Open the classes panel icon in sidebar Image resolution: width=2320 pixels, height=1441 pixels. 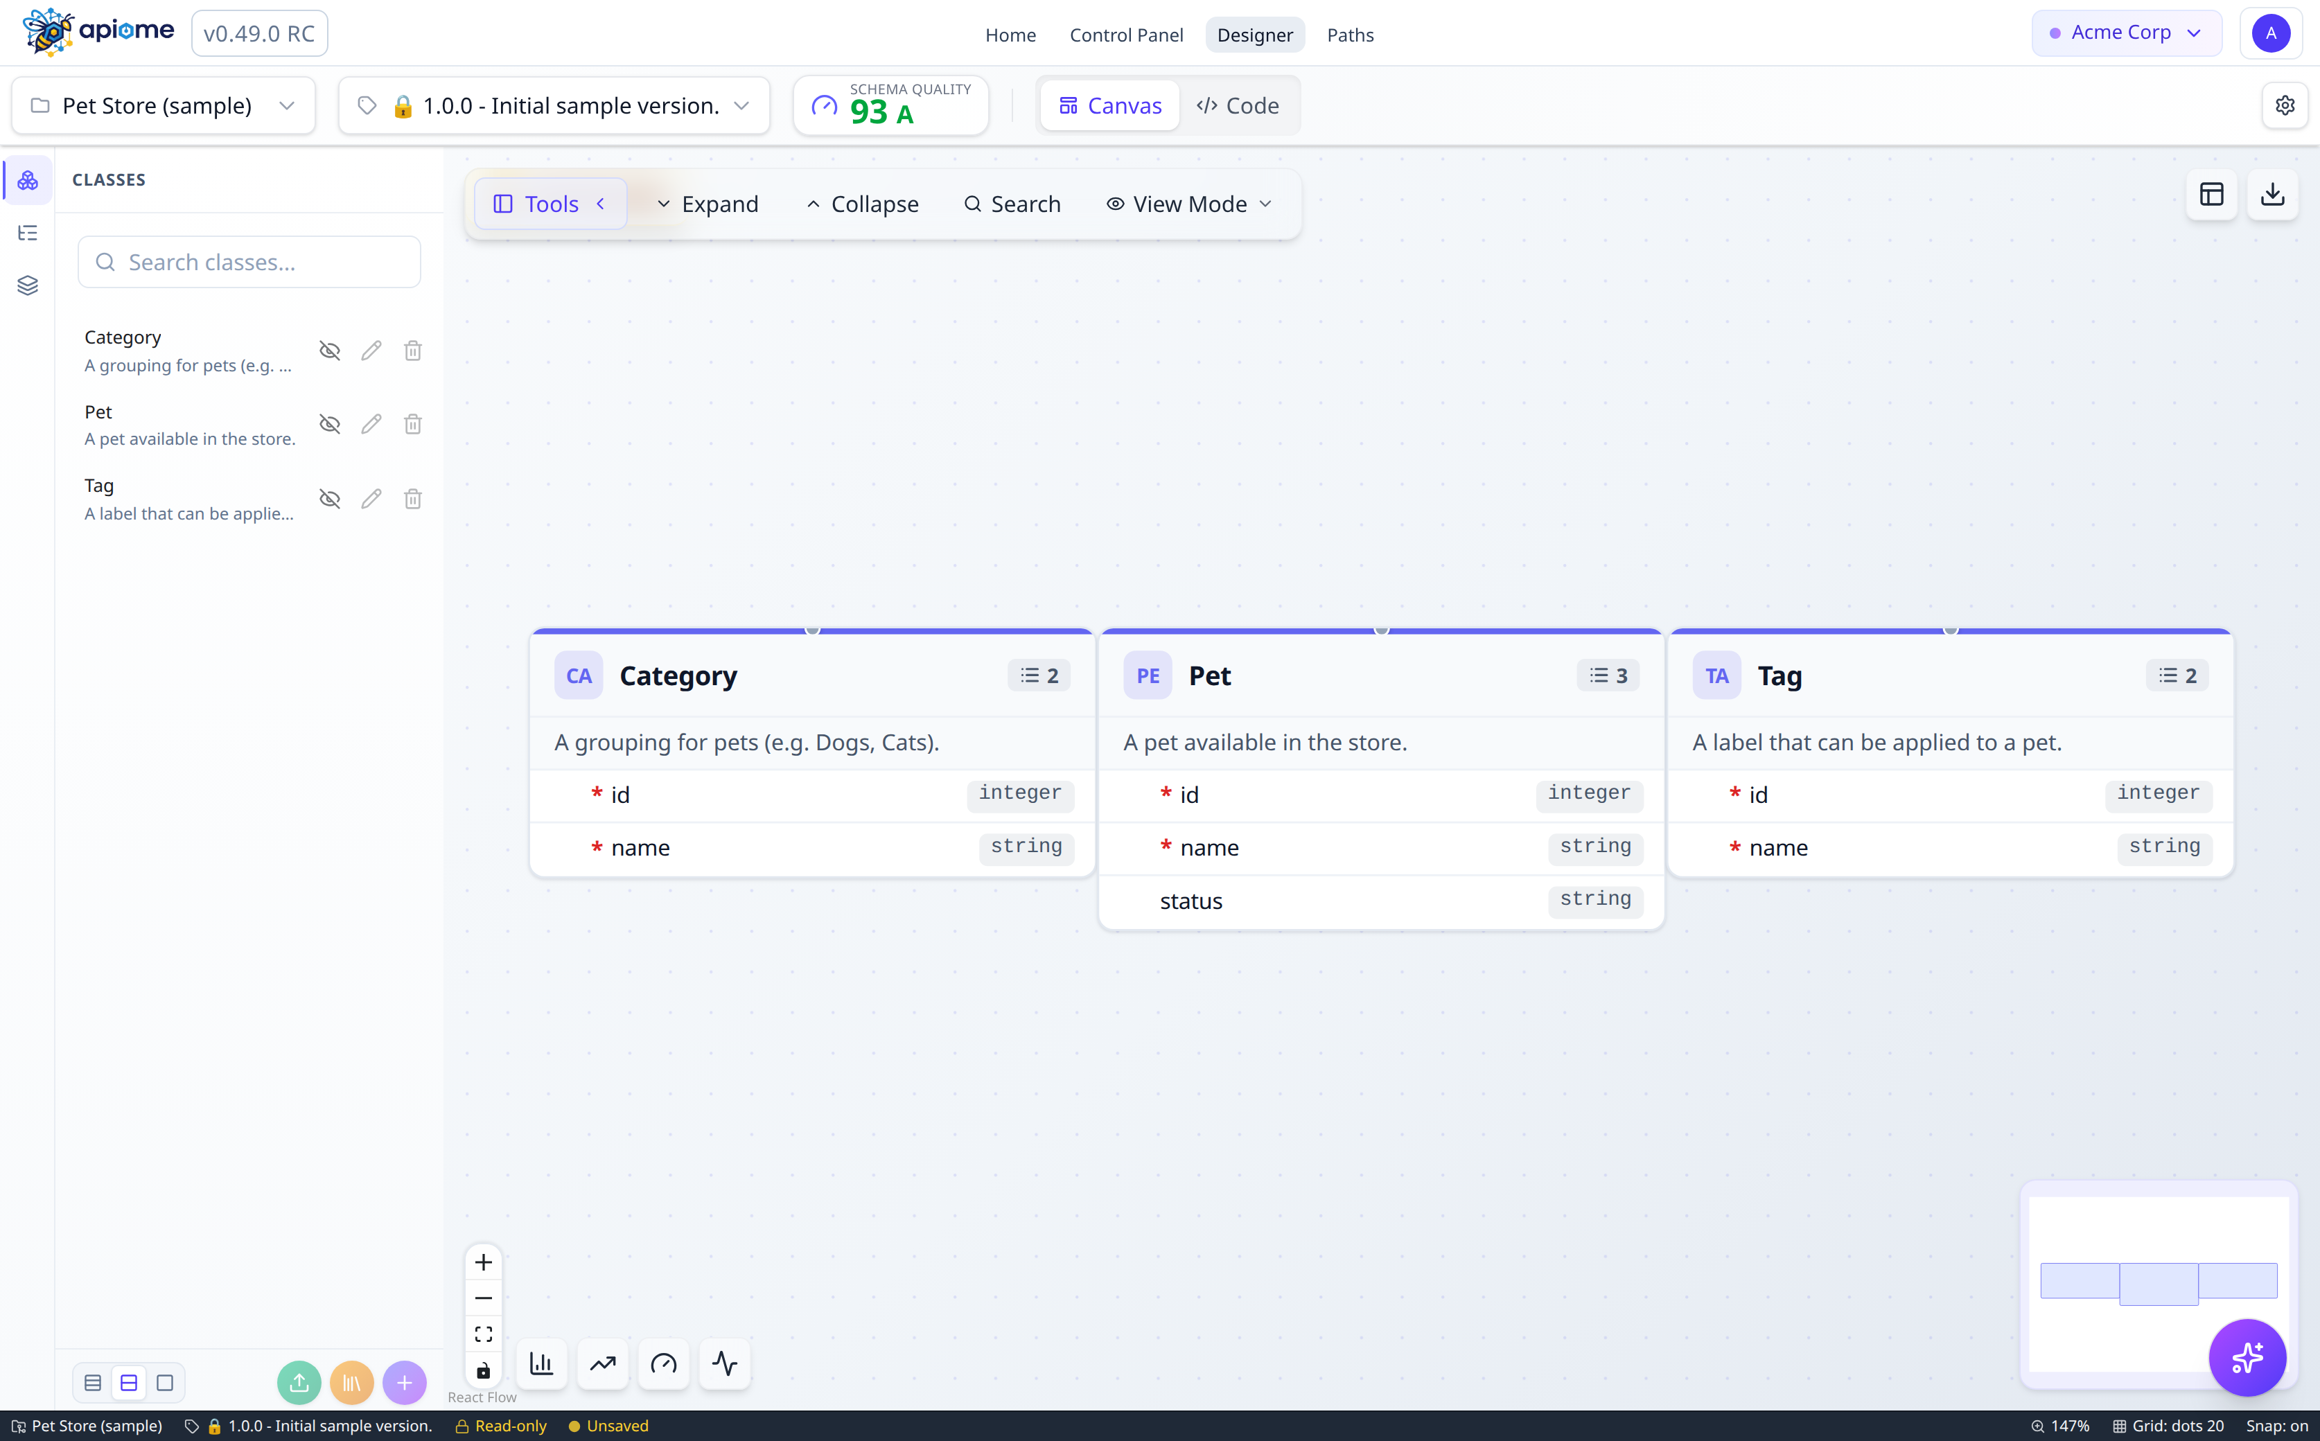[28, 180]
